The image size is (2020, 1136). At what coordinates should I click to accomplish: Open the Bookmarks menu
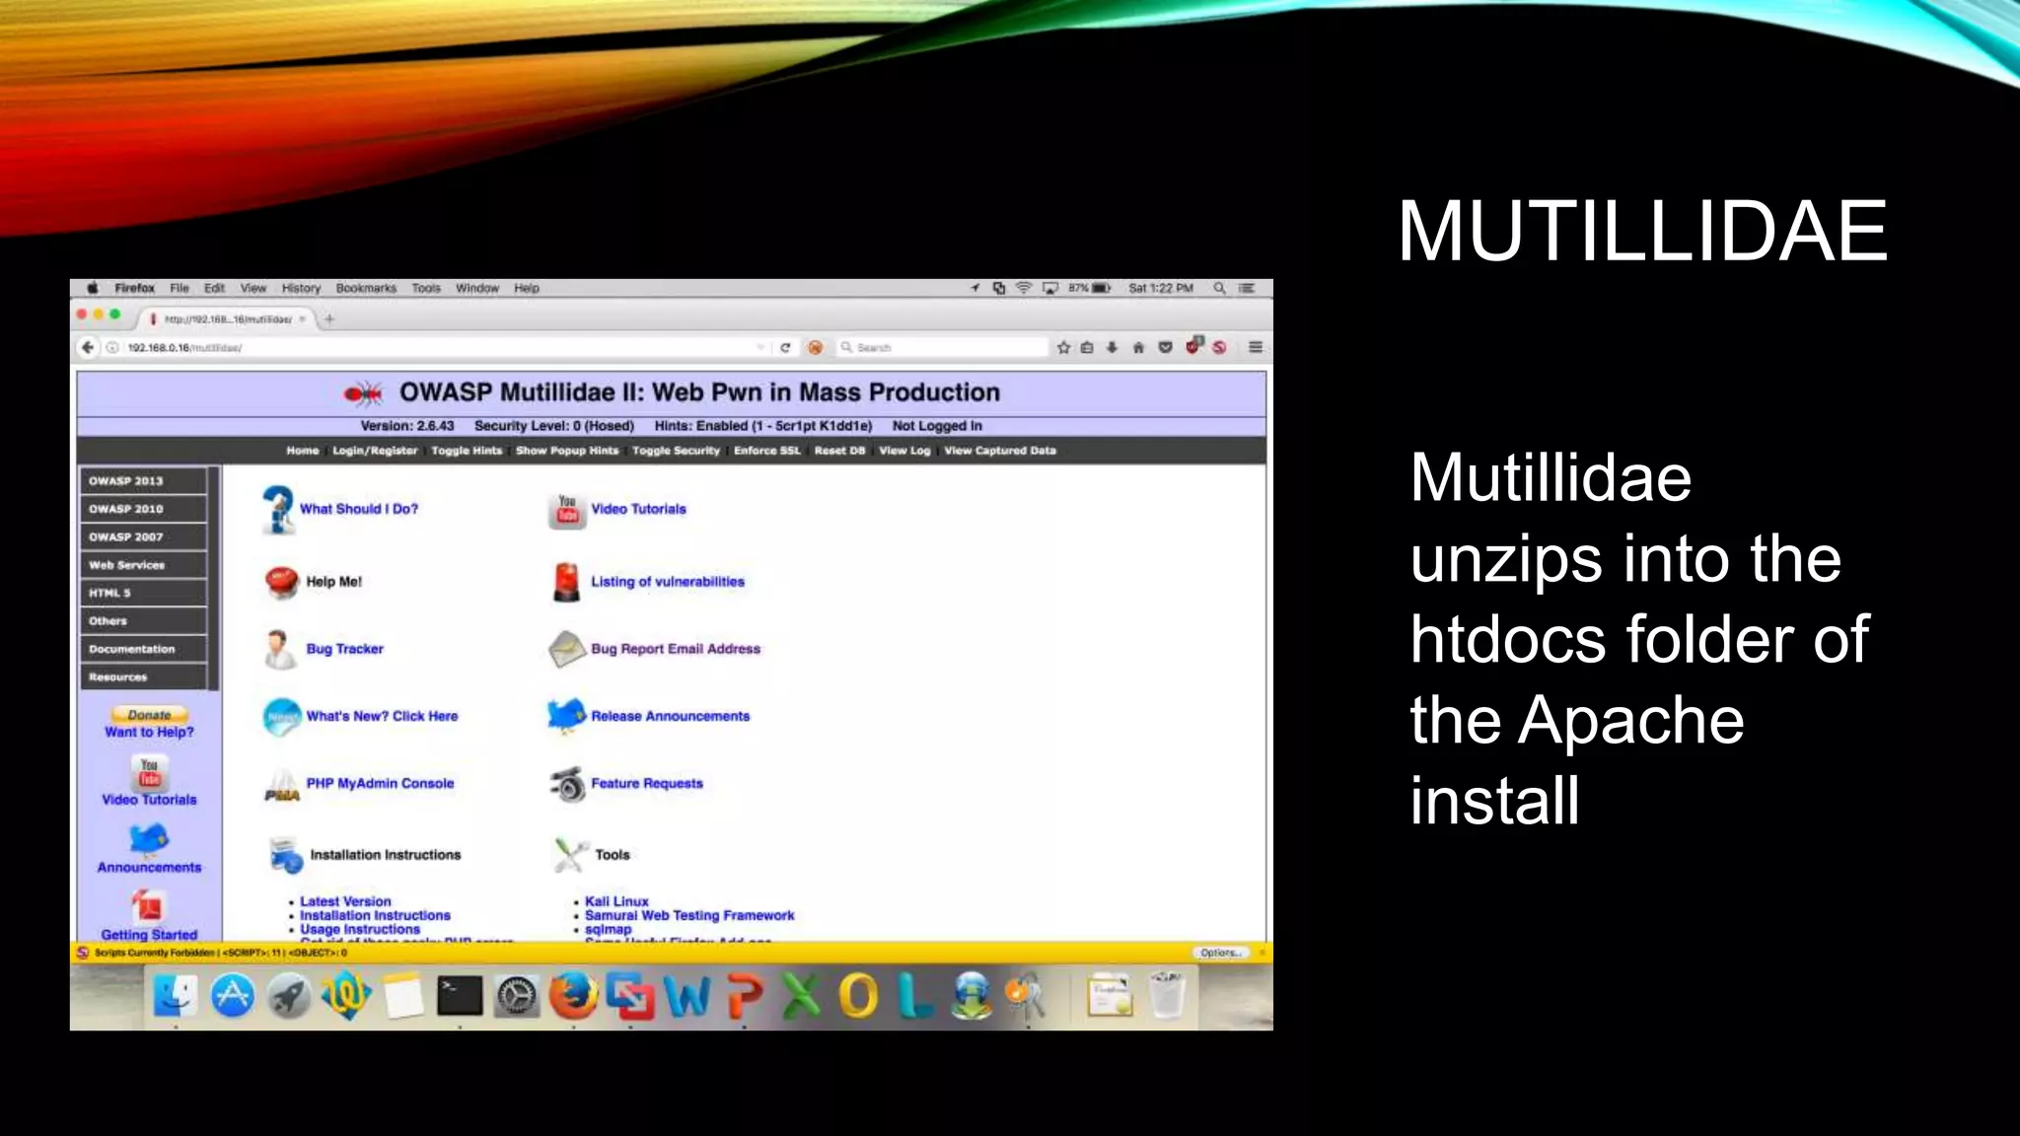[x=366, y=288]
